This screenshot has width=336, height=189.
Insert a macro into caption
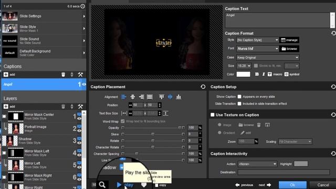pyautogui.click(x=275, y=74)
